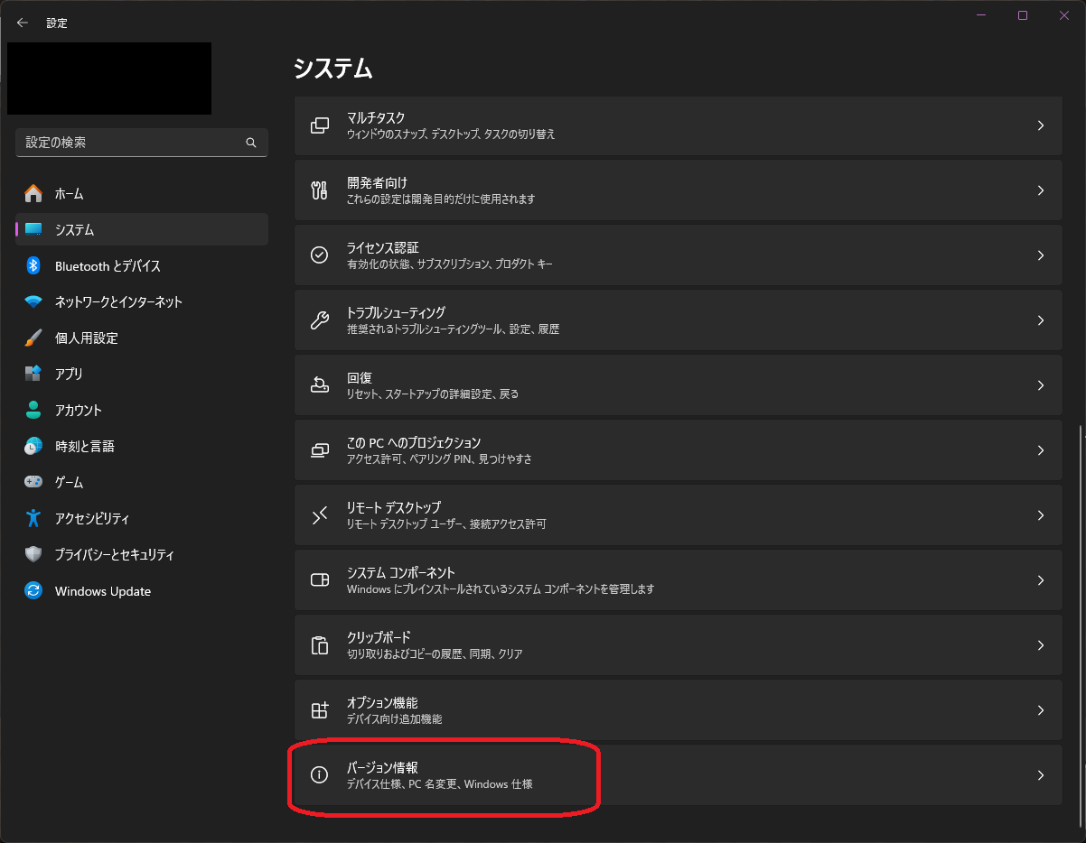The height and width of the screenshot is (843, 1086).
Task: Click the info icon for バージョン情報
Action: click(319, 775)
